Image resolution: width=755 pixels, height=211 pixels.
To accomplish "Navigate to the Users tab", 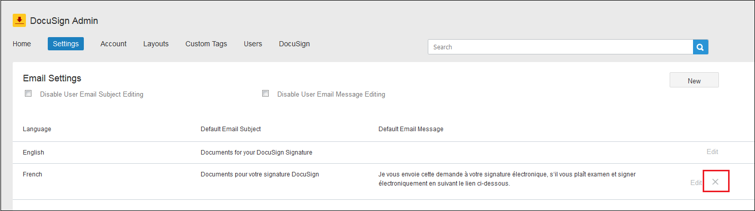I will 253,44.
